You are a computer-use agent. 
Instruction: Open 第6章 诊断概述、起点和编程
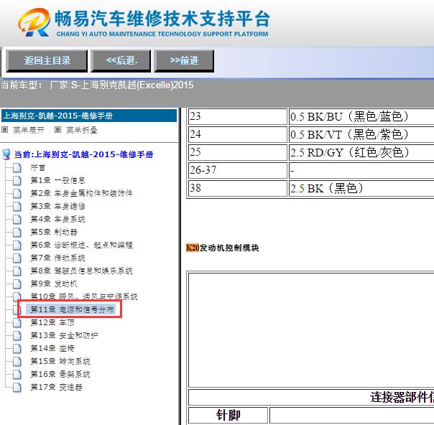[81, 245]
